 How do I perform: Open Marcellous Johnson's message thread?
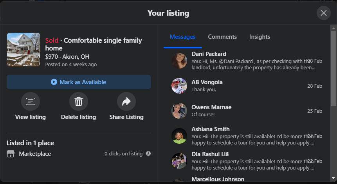(218, 179)
